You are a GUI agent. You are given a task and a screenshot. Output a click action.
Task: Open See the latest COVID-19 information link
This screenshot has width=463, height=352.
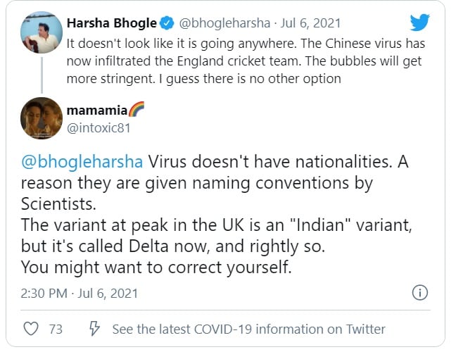248,329
